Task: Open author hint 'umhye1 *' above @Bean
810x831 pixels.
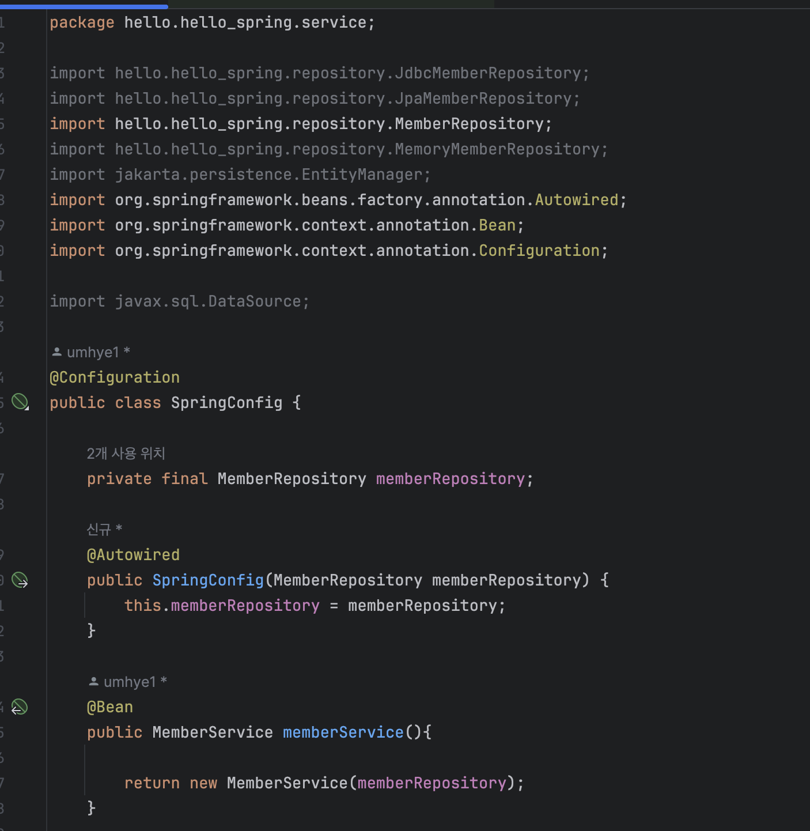Action: coord(128,682)
